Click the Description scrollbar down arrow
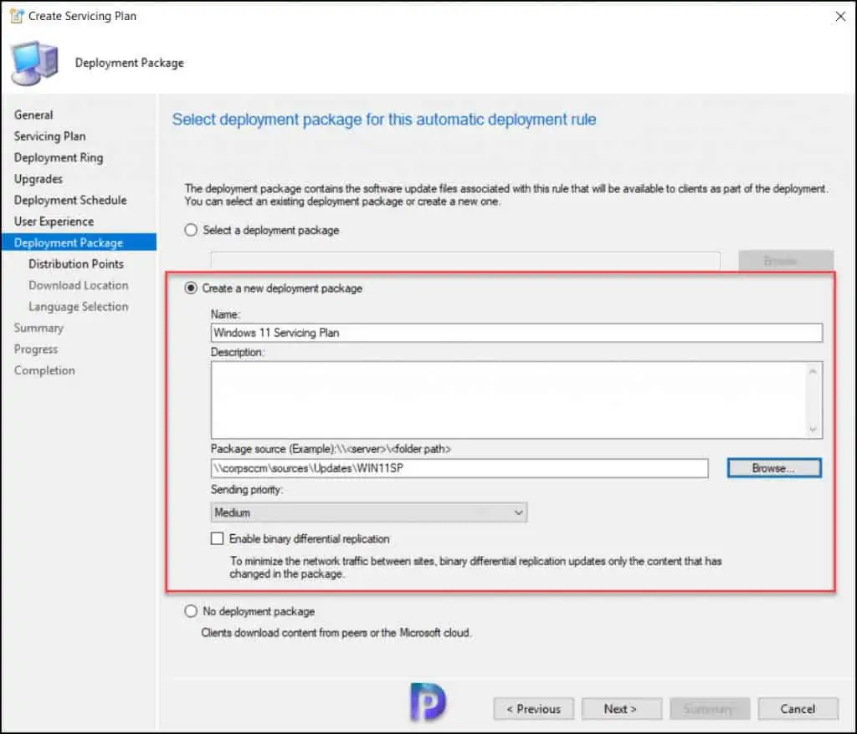 pyautogui.click(x=813, y=429)
